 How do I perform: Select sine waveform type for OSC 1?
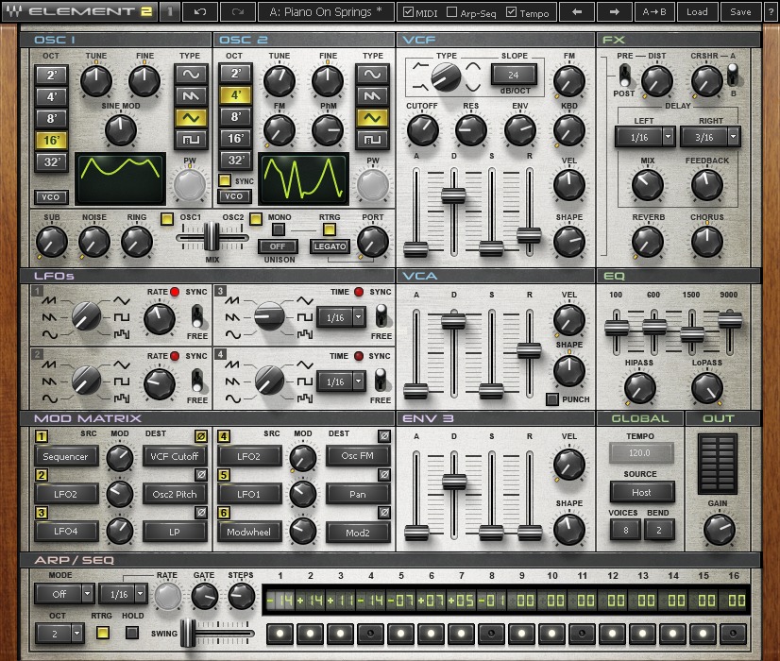click(x=191, y=74)
